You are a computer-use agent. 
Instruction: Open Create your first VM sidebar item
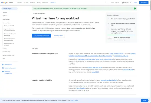pyautogui.click(x=9, y=26)
